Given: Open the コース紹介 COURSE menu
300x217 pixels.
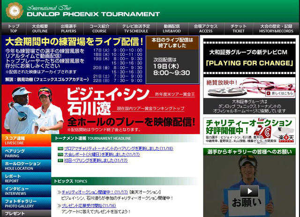Looking at the screenshot, I should point(100,29).
